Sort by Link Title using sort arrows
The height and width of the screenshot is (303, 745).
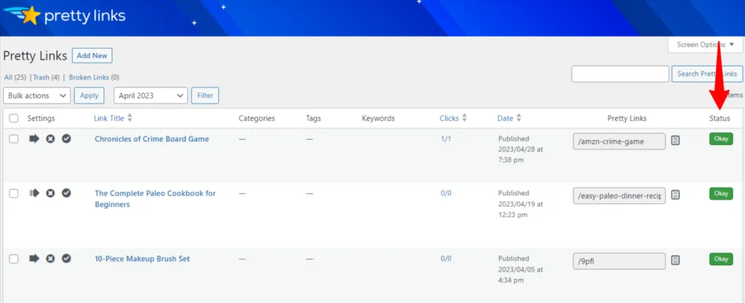pos(130,118)
